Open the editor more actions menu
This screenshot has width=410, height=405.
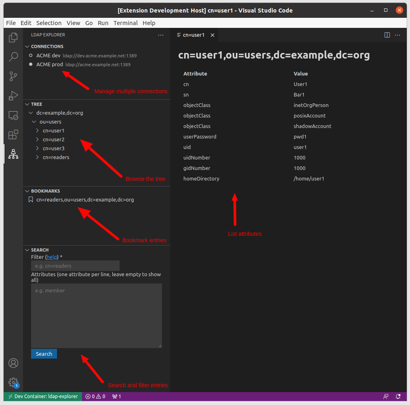[397, 35]
